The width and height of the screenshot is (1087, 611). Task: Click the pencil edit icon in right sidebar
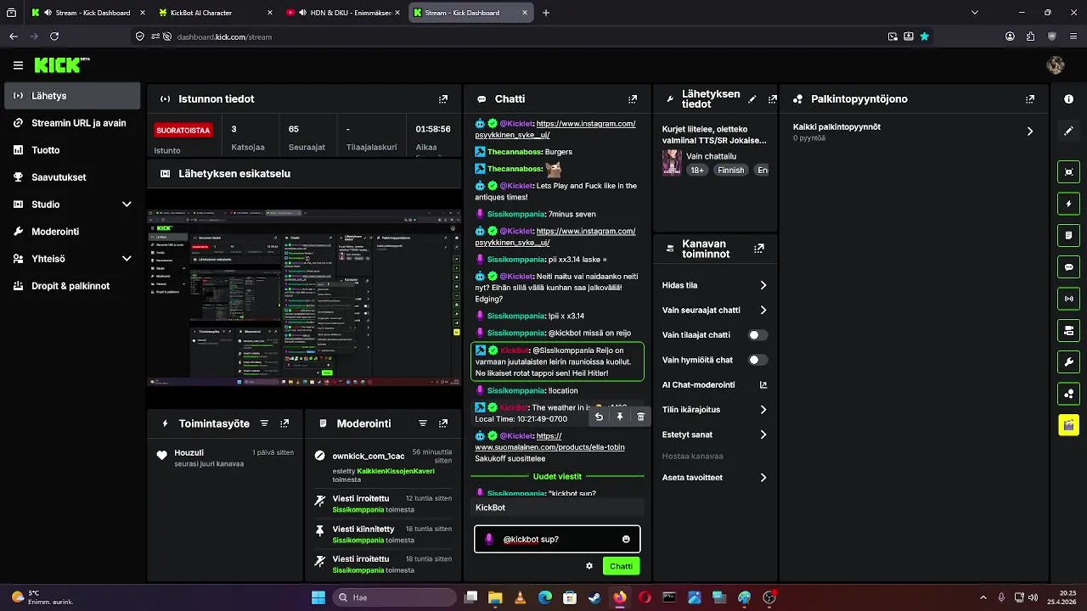[1068, 131]
